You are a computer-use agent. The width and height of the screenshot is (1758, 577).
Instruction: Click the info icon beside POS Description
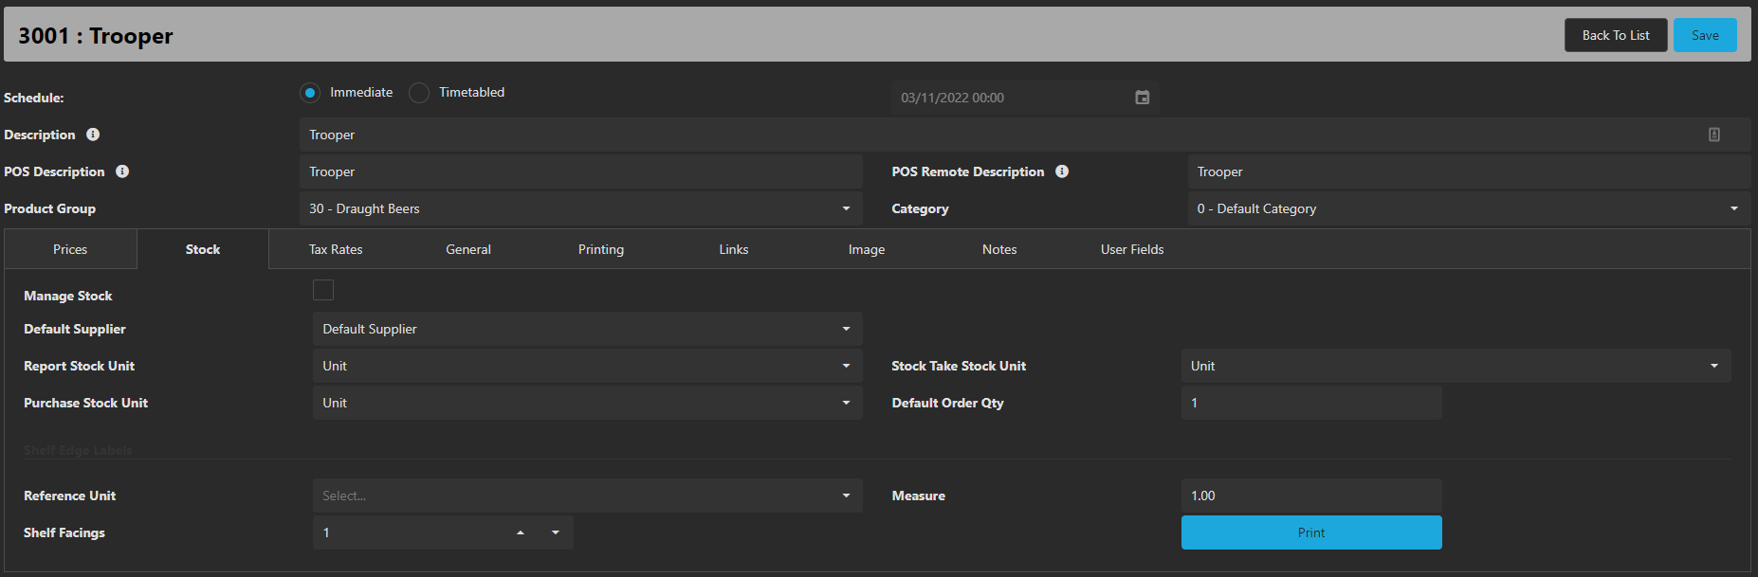(122, 171)
